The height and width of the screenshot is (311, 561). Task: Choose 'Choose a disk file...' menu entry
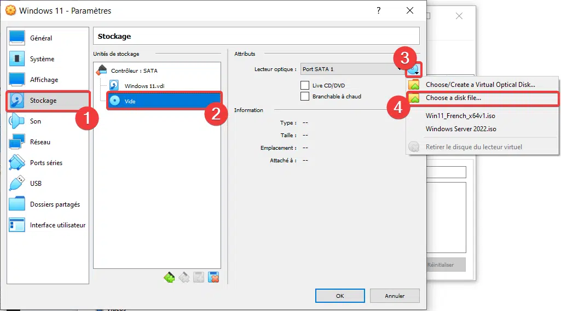click(482, 98)
